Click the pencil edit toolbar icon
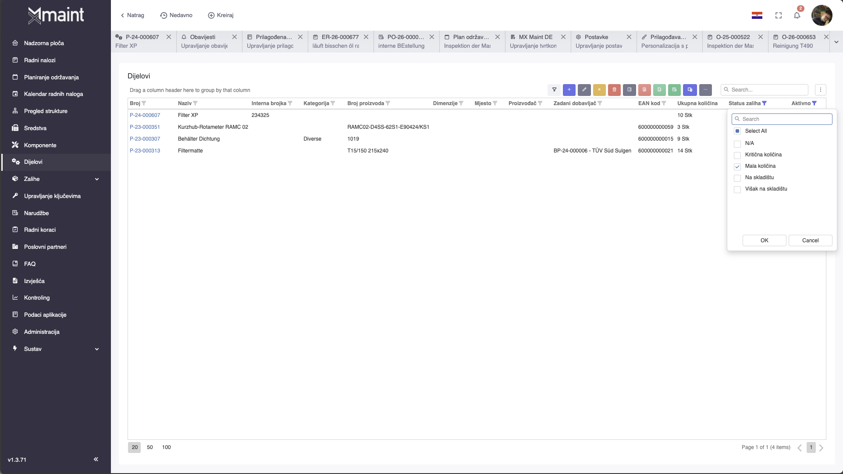Viewport: 843px width, 474px height. [584, 90]
